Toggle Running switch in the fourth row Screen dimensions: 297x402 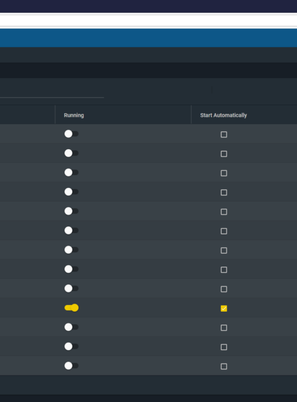[71, 192]
